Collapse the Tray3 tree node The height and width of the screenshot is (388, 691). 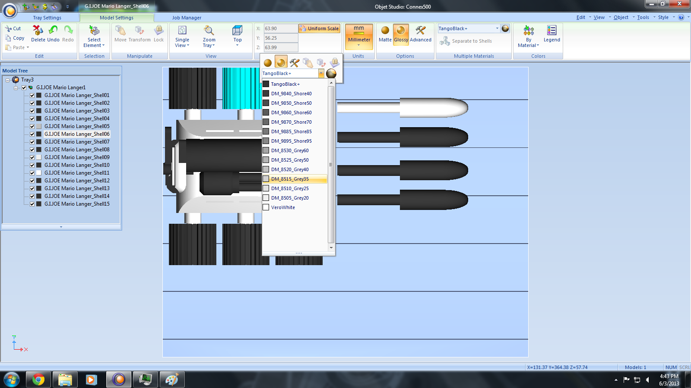(x=7, y=80)
